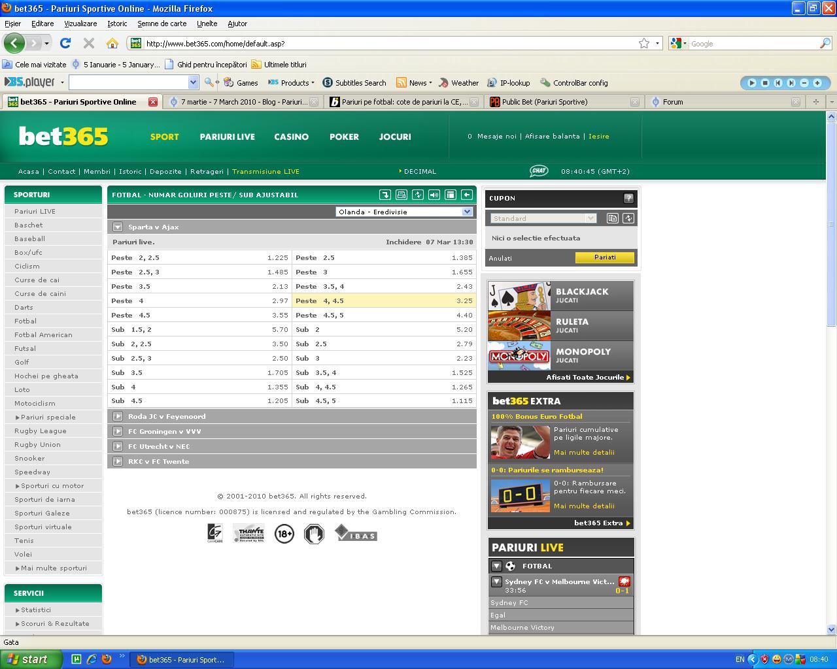Select Sub 2.5 odds 2.79

click(384, 344)
